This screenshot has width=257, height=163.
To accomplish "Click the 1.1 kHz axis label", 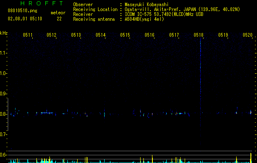I will [3, 53].
